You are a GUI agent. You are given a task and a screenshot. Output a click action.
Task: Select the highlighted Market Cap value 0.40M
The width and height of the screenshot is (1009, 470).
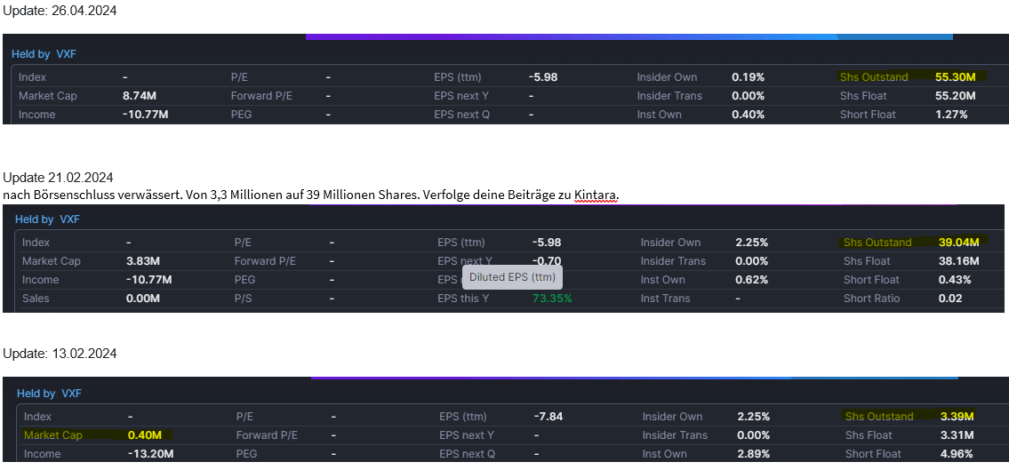[146, 435]
